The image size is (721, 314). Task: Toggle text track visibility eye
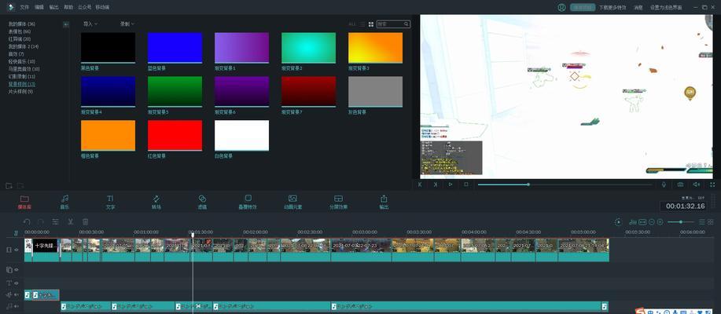coord(16,283)
